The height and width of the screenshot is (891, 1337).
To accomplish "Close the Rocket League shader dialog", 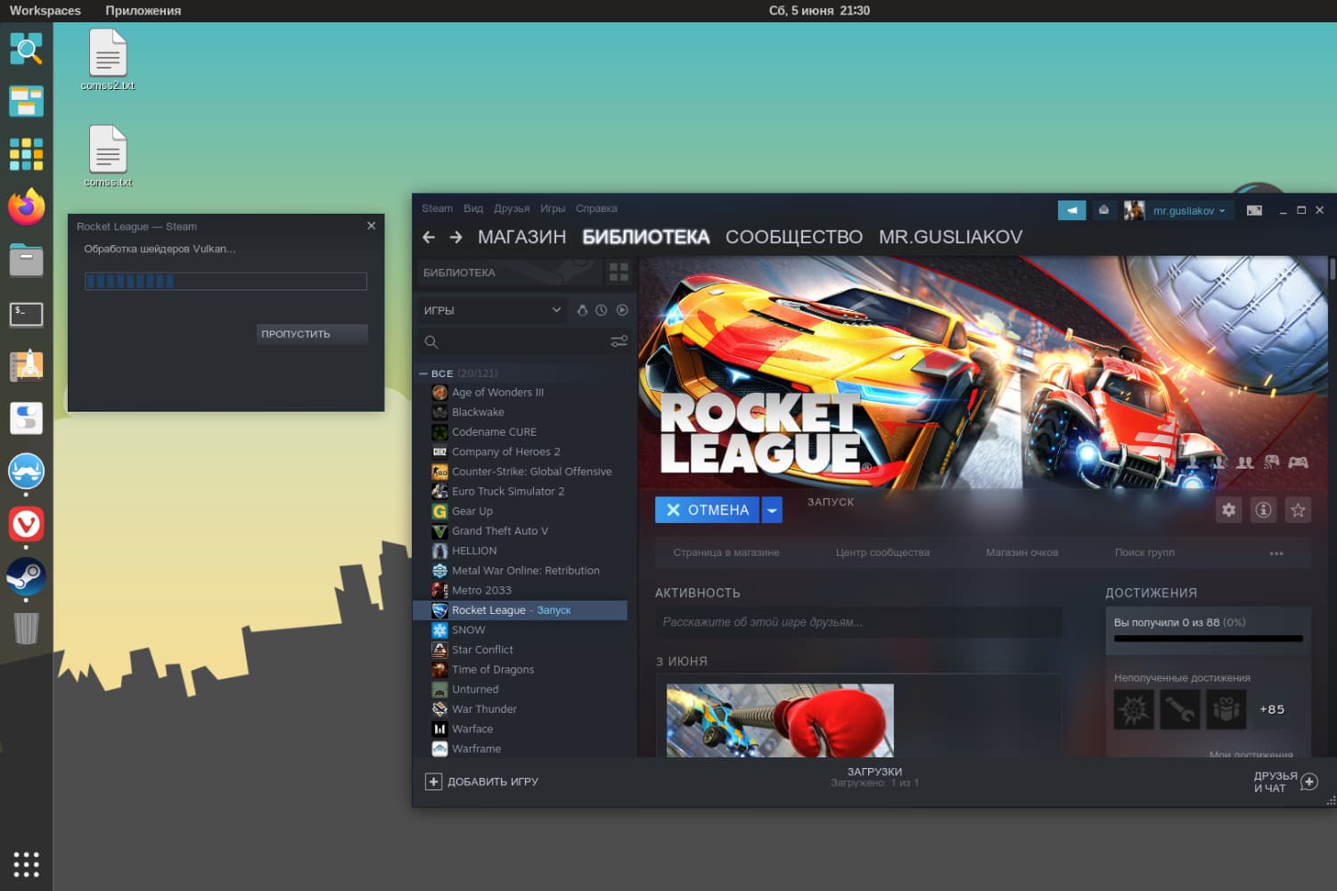I will click(x=372, y=225).
